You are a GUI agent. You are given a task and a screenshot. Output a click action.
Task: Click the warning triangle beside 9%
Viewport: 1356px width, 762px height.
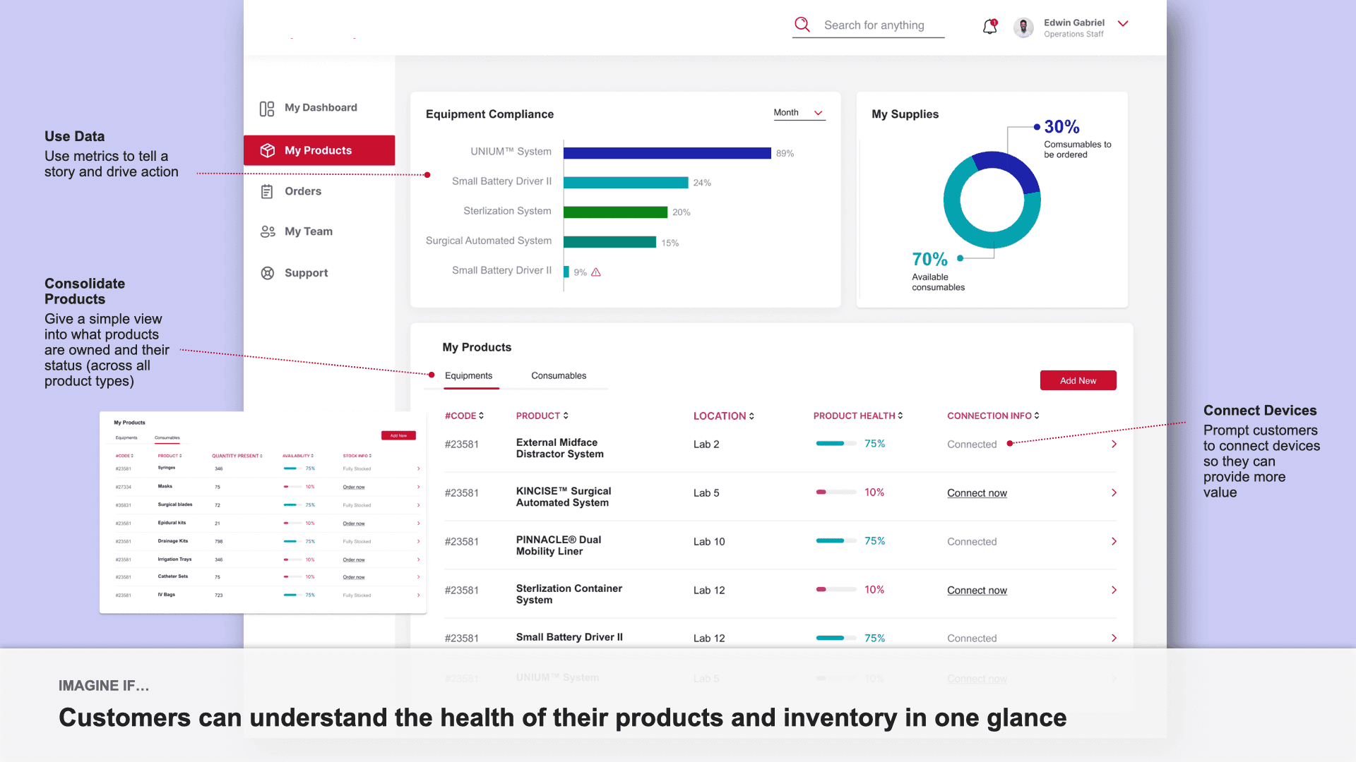point(596,272)
